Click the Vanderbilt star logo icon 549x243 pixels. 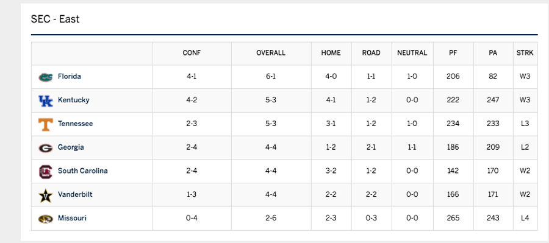(x=46, y=195)
